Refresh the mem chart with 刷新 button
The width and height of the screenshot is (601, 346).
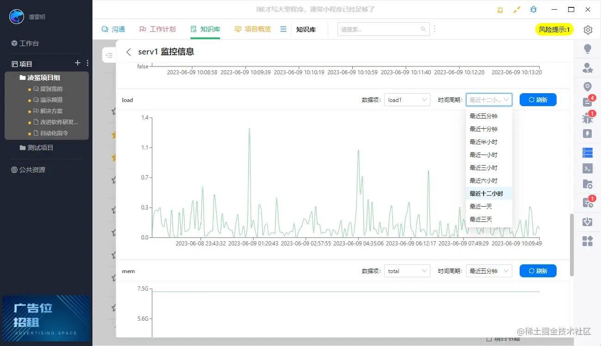point(538,271)
